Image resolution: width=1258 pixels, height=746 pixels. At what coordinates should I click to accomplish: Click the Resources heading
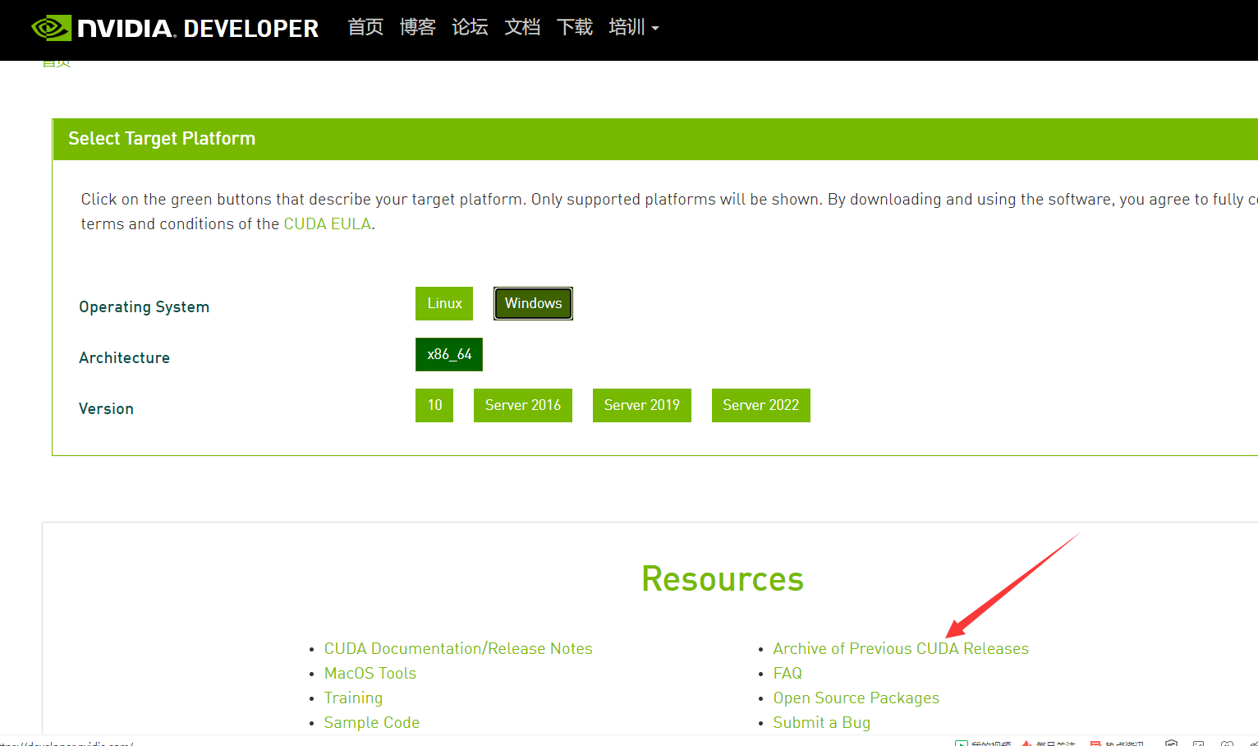pos(723,578)
